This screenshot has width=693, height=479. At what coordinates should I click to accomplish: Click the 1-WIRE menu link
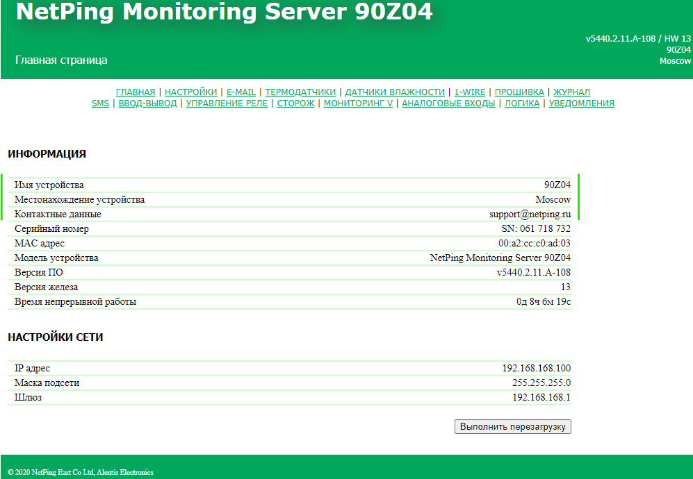coord(470,92)
